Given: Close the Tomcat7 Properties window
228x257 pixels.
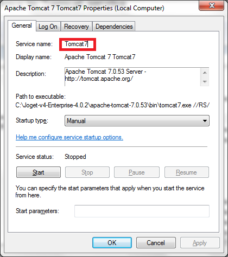Looking at the screenshot, I should point(211,5).
